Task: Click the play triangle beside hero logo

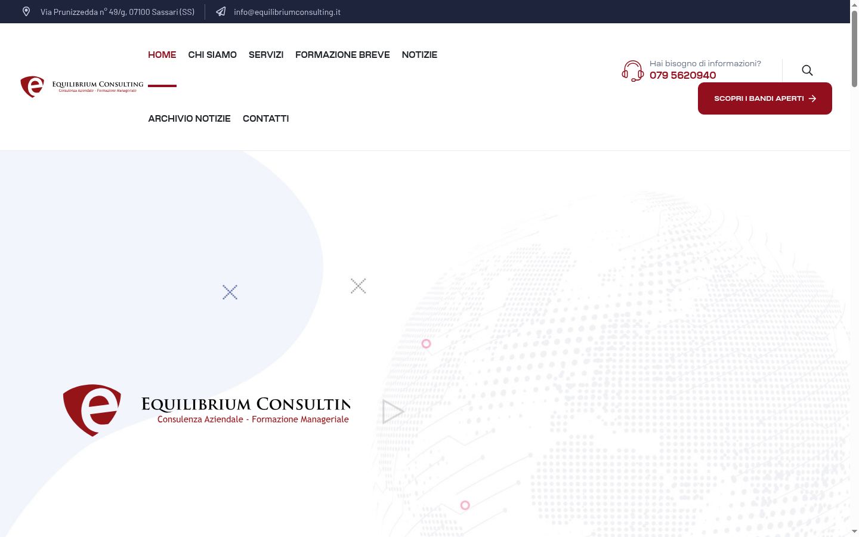Action: point(393,412)
